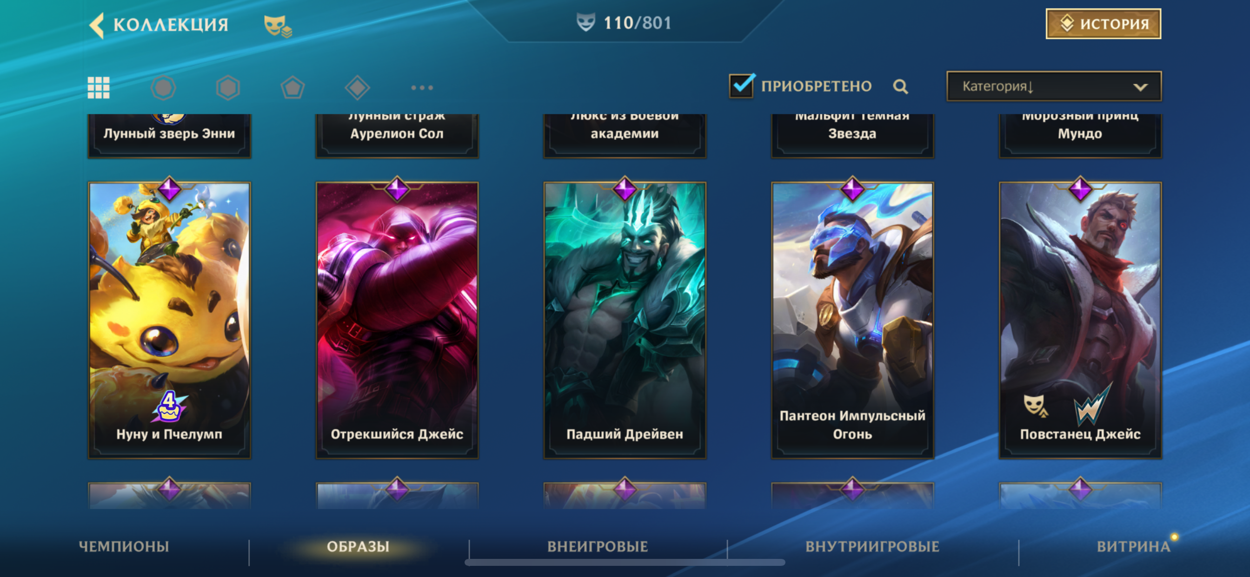Switch to the Чемпионы tab
Screen dimensions: 1250x577
point(124,546)
